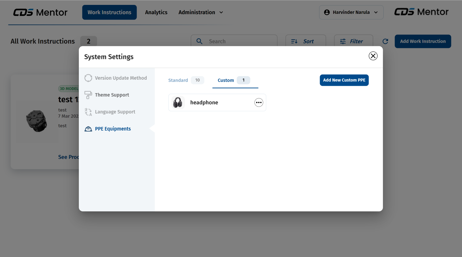462x257 pixels.
Task: Click the refresh icon beside Filter
Action: [x=385, y=41]
